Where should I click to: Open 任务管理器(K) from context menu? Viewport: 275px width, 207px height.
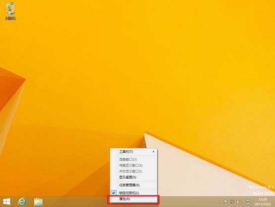[x=134, y=185]
